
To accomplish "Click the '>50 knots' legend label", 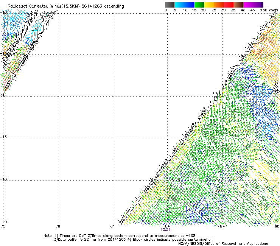I will point(269,10).
